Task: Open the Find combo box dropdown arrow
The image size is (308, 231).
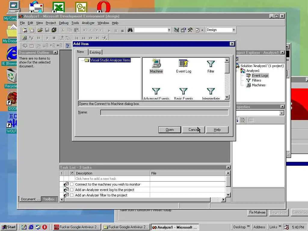Action: coord(169,30)
